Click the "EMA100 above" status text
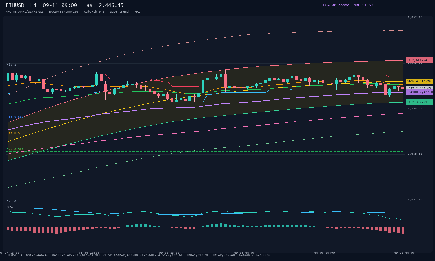This screenshot has height=261, width=435. pyautogui.click(x=336, y=5)
